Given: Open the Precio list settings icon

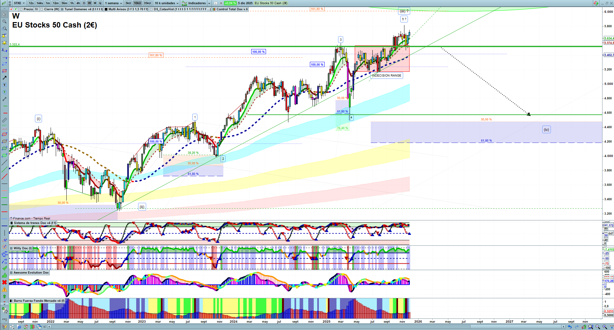Looking at the screenshot, I should [x=37, y=9].
